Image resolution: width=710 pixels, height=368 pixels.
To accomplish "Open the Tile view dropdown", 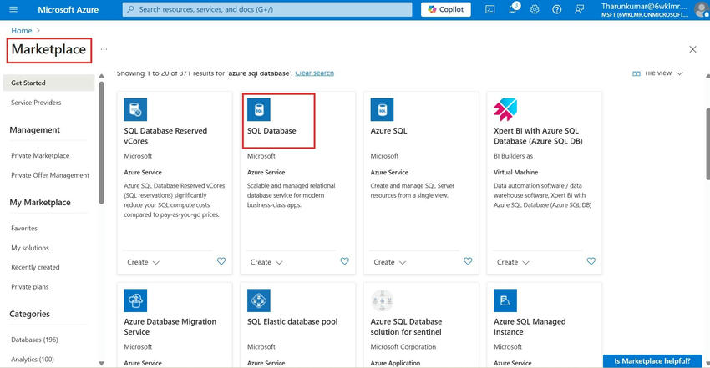I will (657, 73).
